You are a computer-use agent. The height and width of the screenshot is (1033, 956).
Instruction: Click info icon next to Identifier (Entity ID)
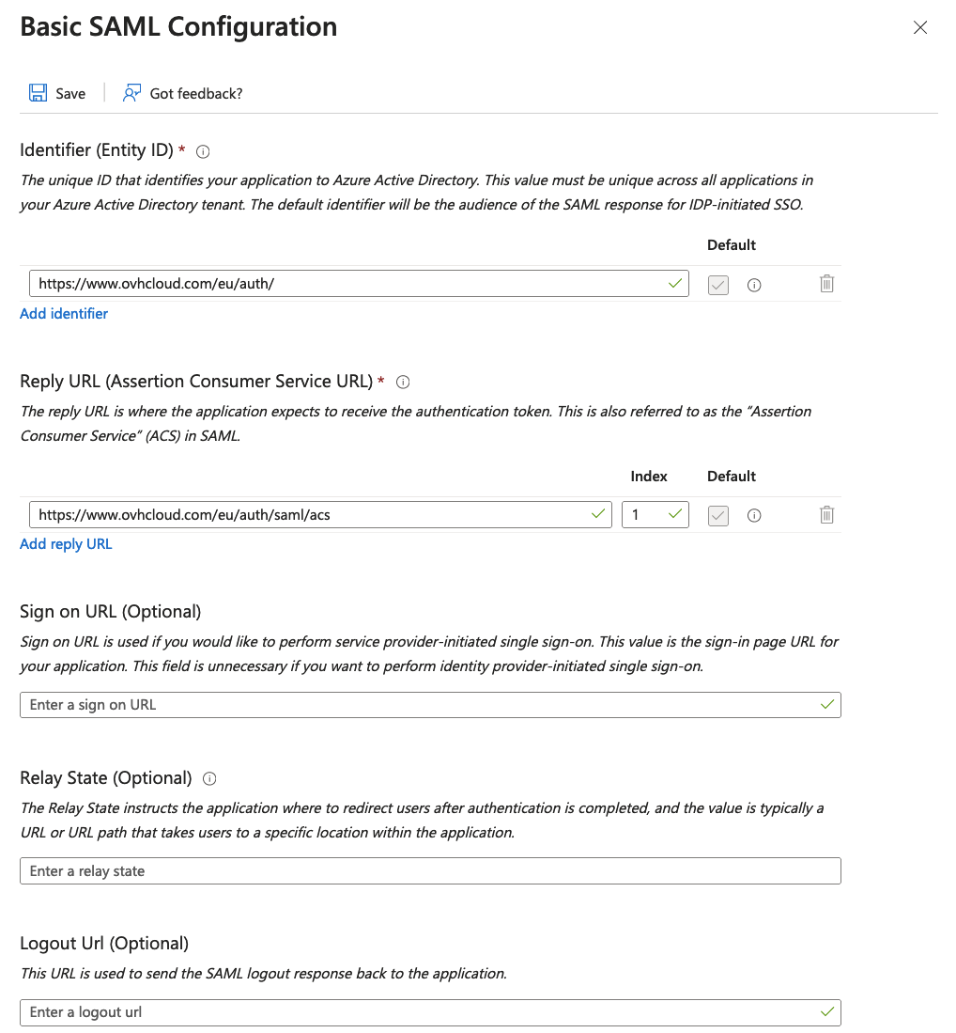(203, 151)
